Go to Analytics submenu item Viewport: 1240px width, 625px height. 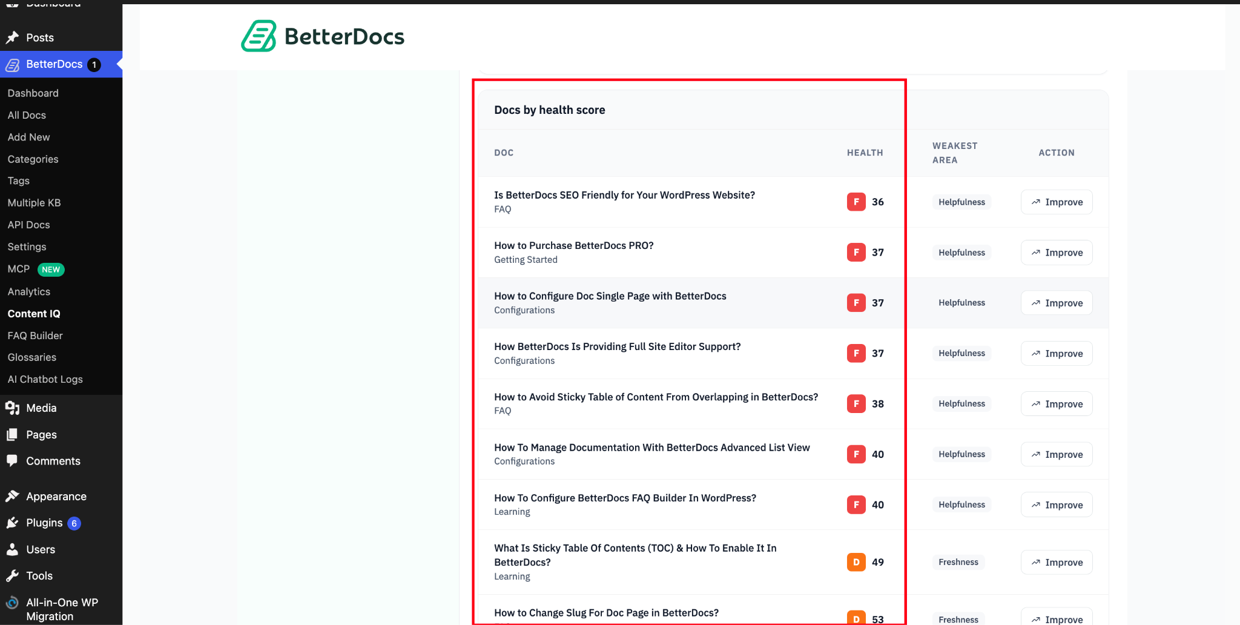[29, 292]
